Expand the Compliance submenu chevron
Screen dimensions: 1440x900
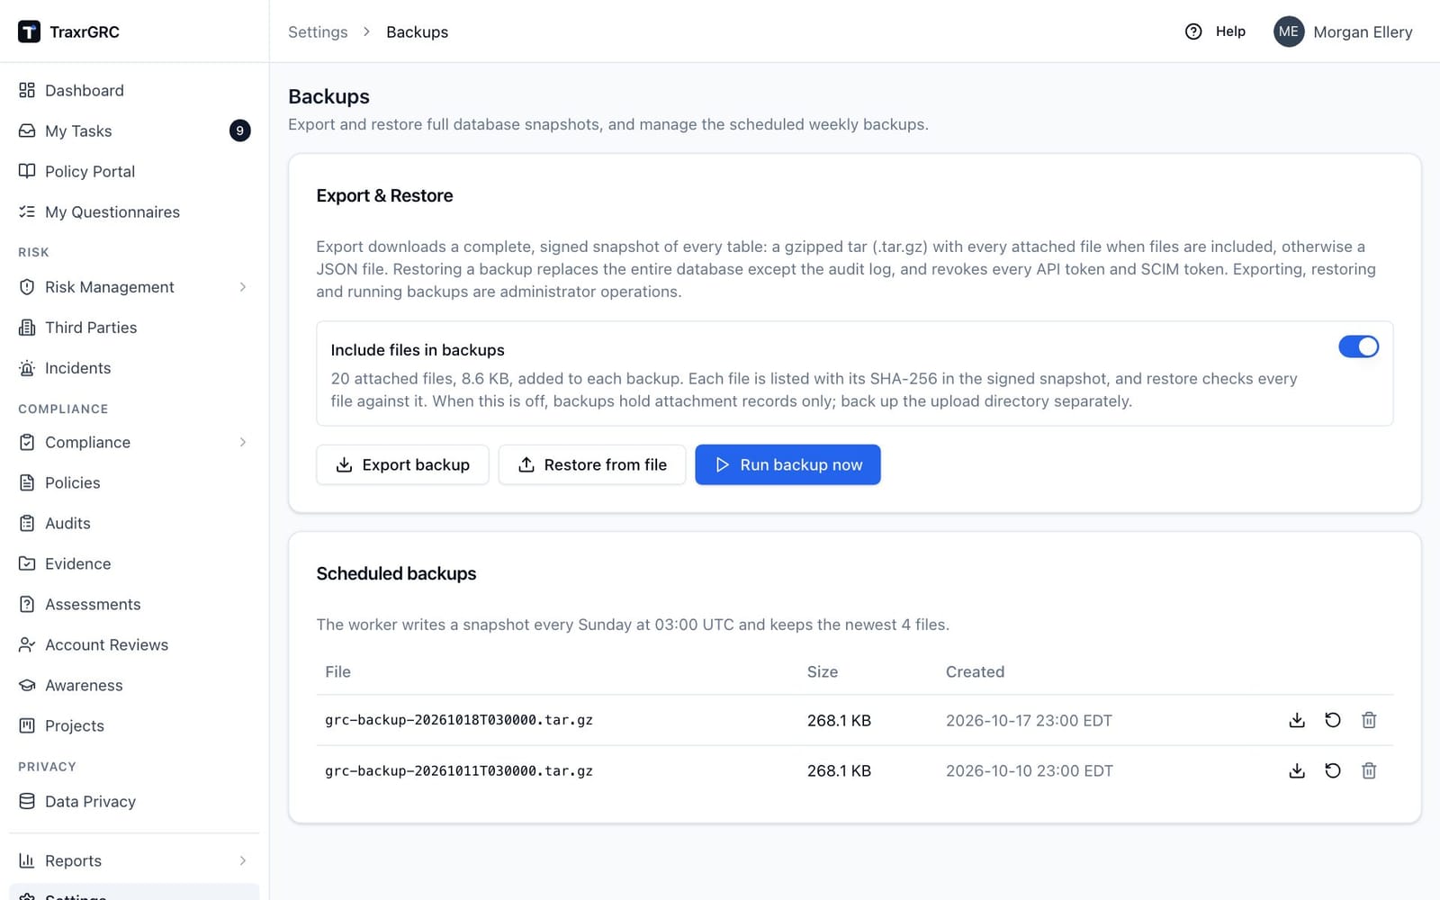click(x=243, y=442)
